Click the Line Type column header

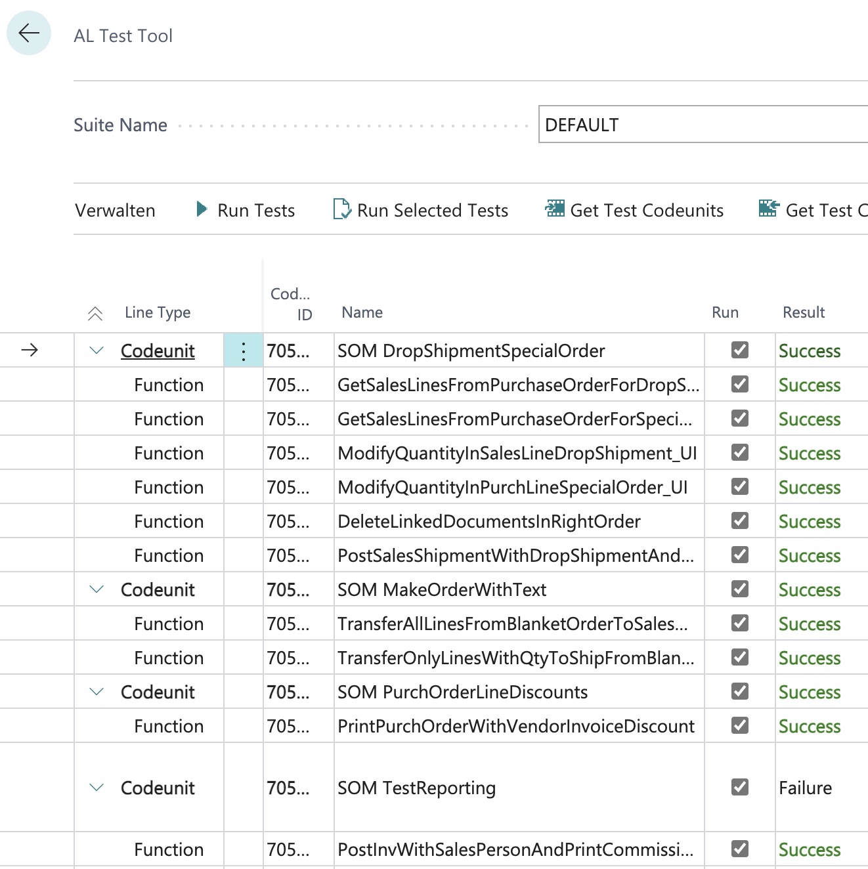pos(158,313)
